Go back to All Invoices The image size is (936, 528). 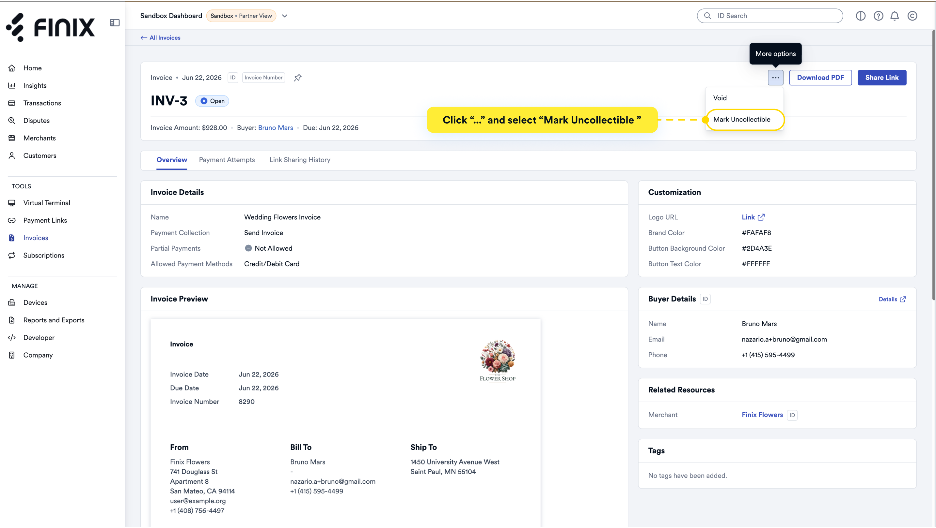tap(160, 38)
